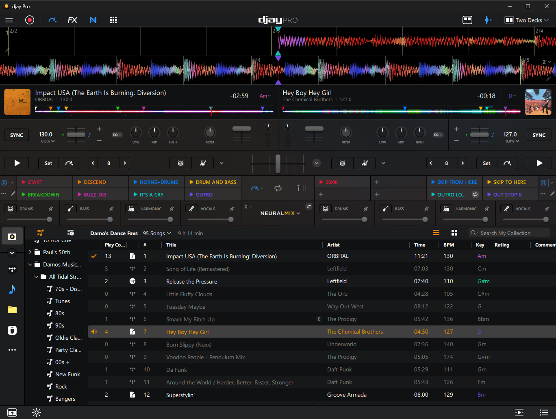Mute the DRUMS stem on left deck
556x419 pixels.
[x=51, y=209]
